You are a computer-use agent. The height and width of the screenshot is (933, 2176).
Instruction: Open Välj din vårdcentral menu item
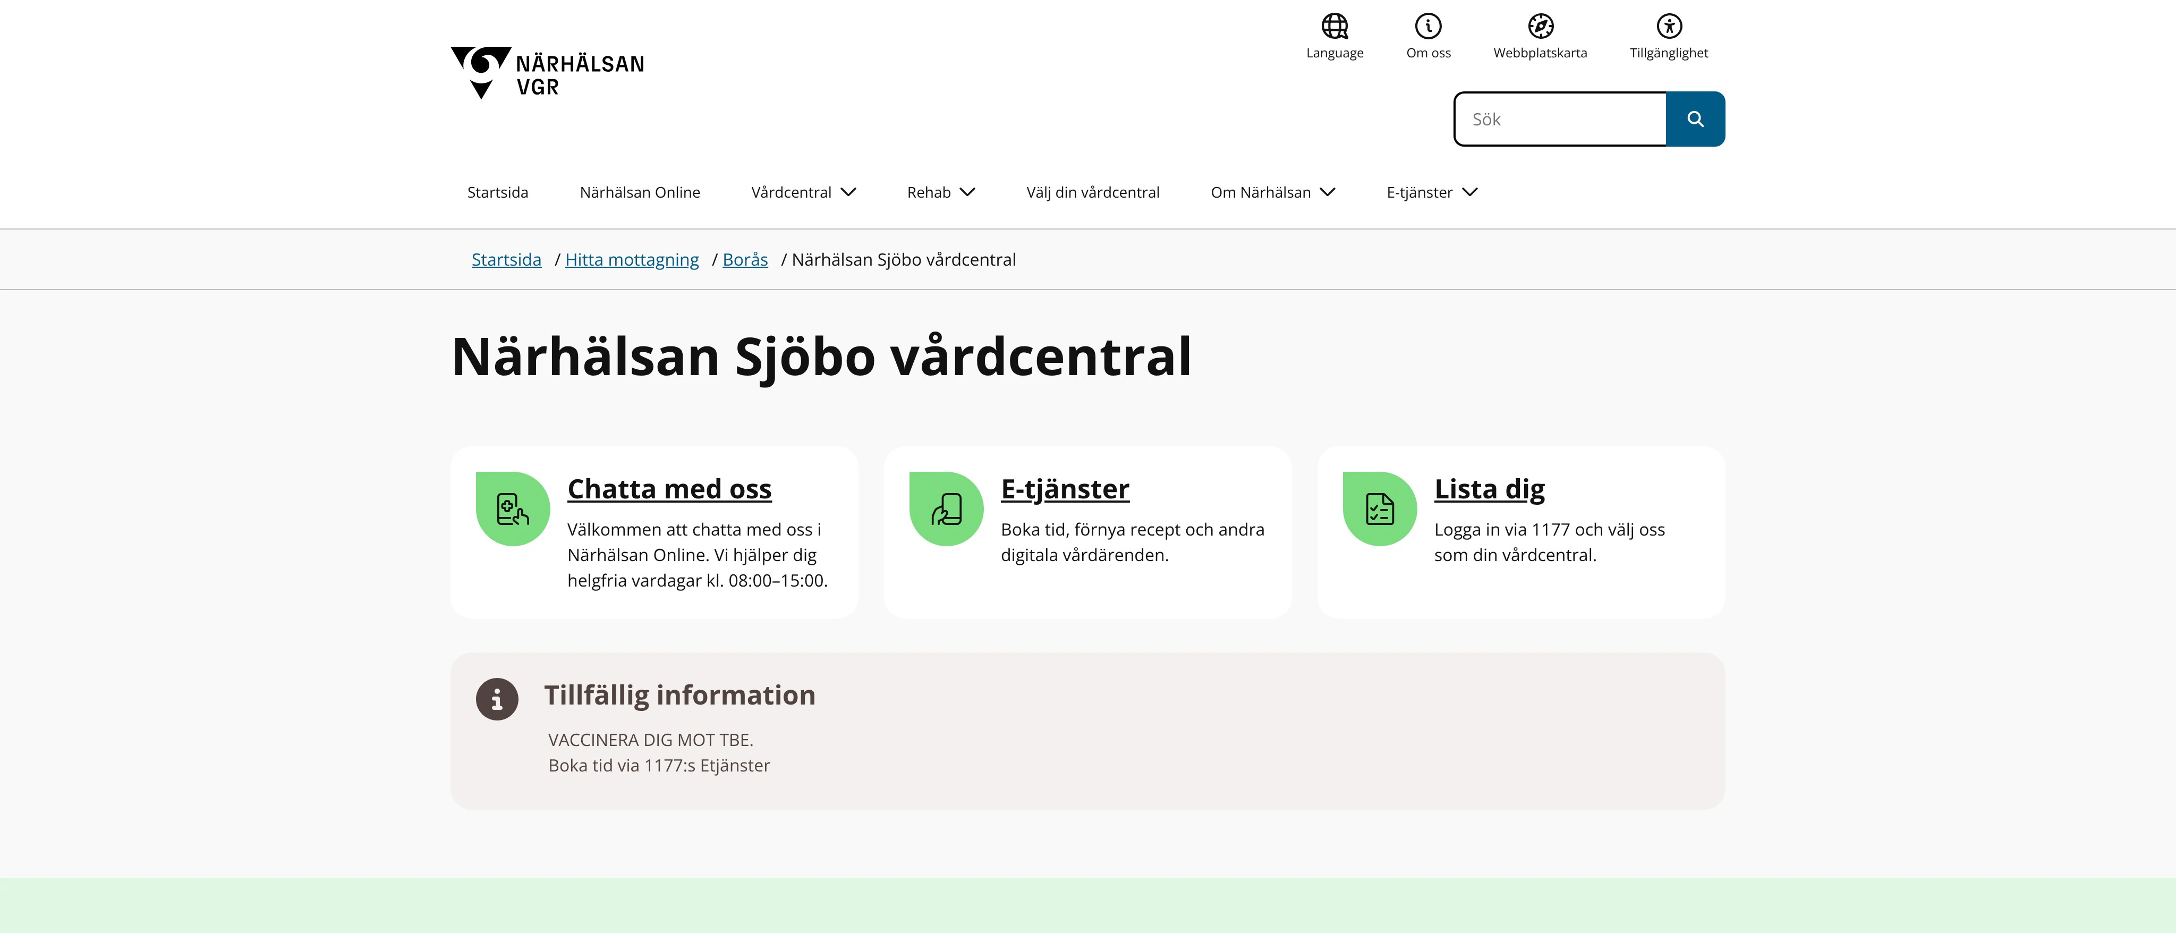tap(1092, 193)
